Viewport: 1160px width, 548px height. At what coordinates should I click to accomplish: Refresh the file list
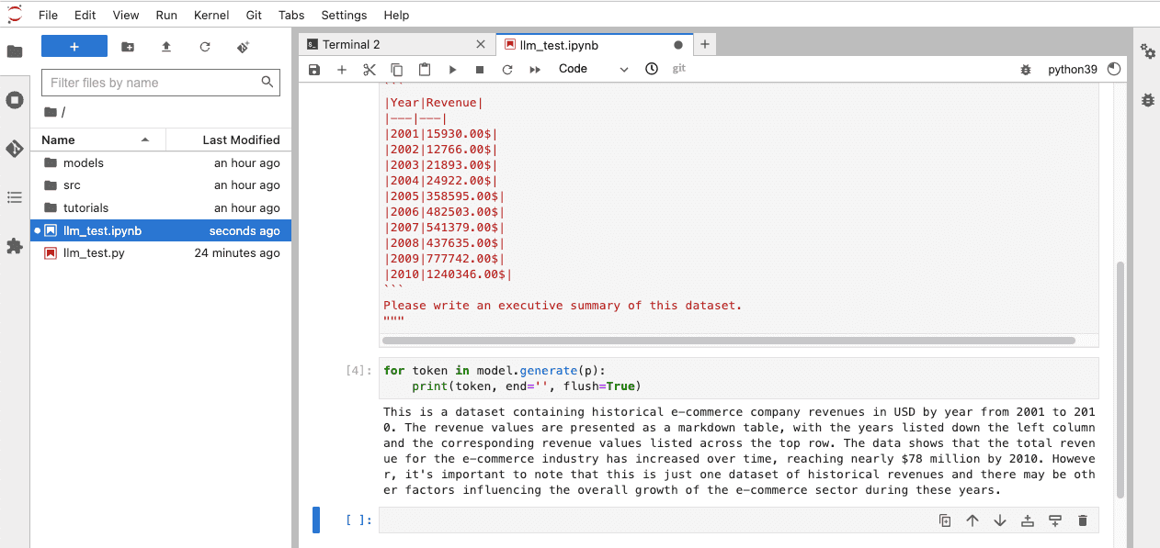[x=205, y=47]
